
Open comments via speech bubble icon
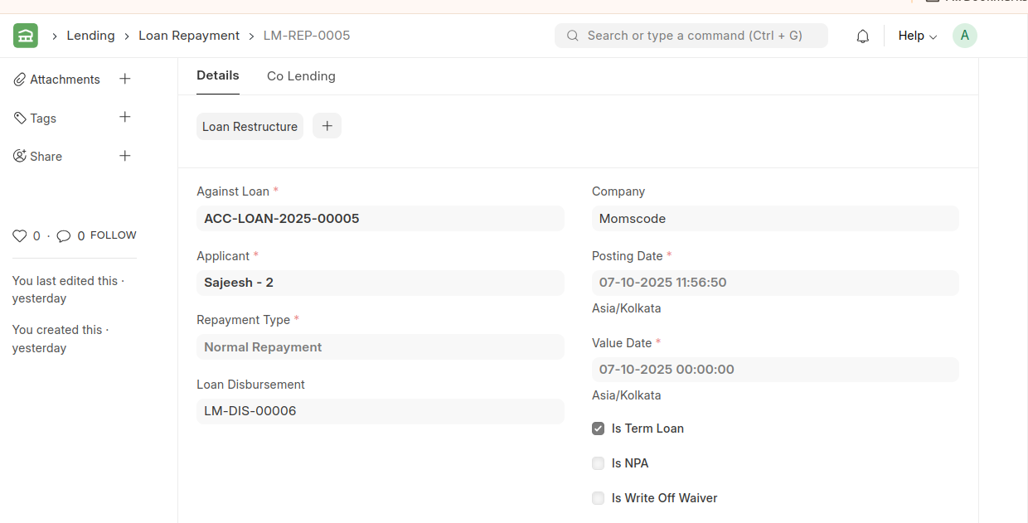click(x=64, y=236)
